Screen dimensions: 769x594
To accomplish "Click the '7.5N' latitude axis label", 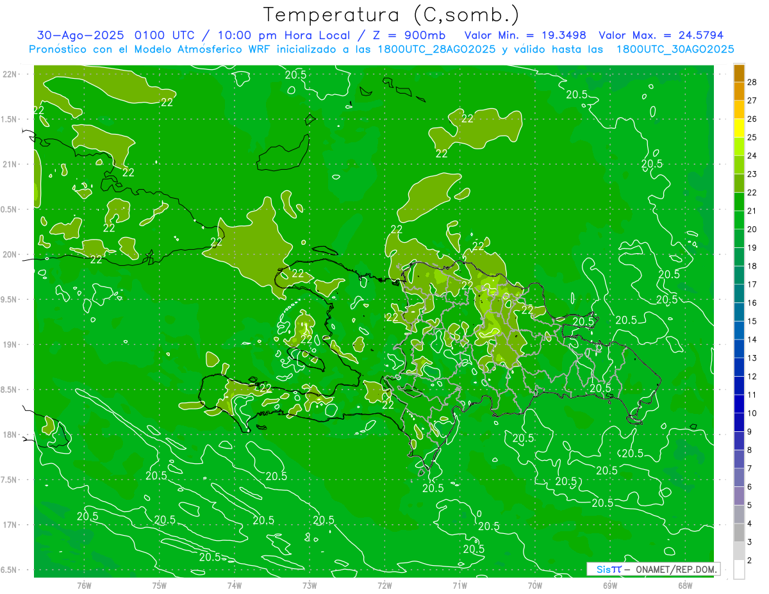I will 9,480.
